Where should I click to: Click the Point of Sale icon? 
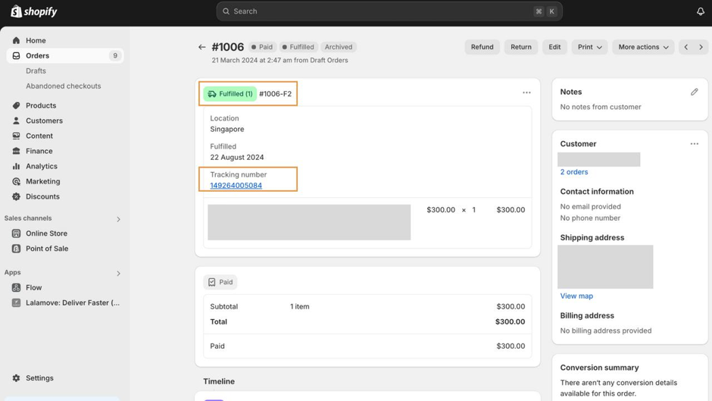tap(17, 249)
